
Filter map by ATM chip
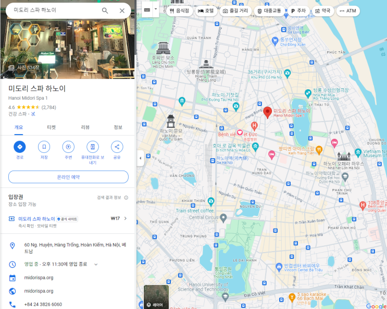(x=348, y=10)
